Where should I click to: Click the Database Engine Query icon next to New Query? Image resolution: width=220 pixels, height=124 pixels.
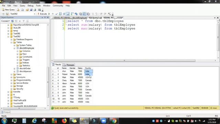click(x=18, y=10)
